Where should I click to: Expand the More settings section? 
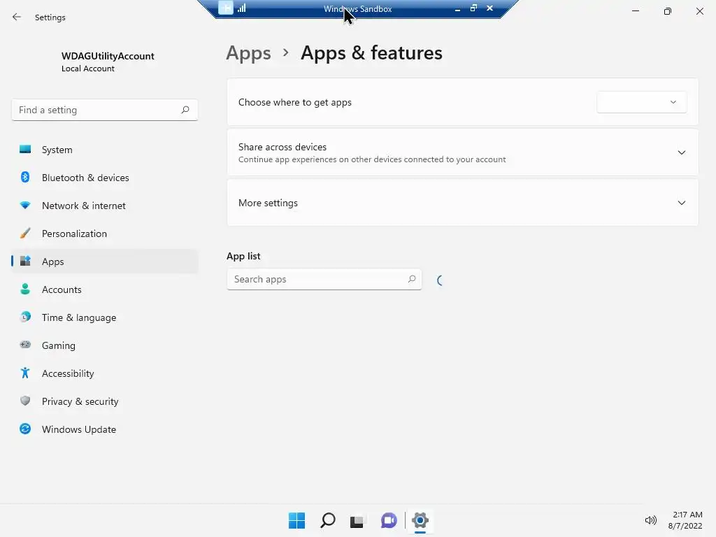point(681,203)
